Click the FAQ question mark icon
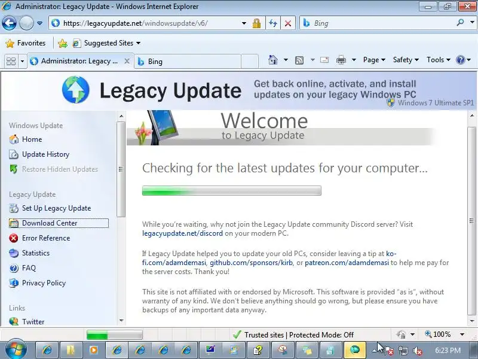 14,268
